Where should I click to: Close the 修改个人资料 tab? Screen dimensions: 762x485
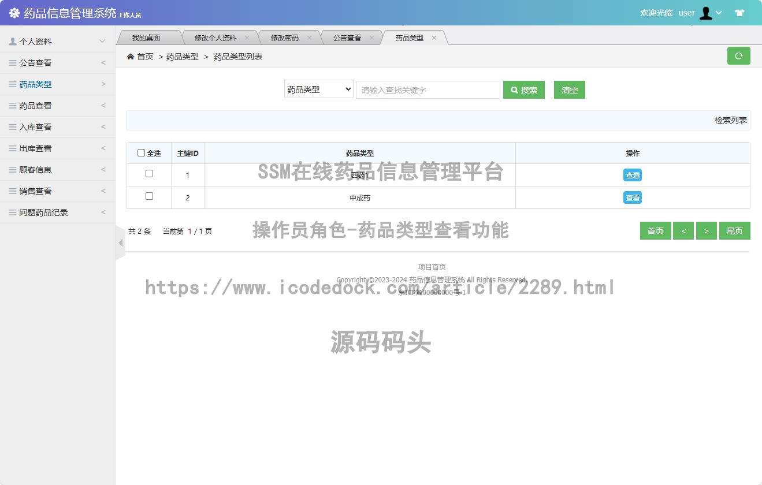click(247, 38)
